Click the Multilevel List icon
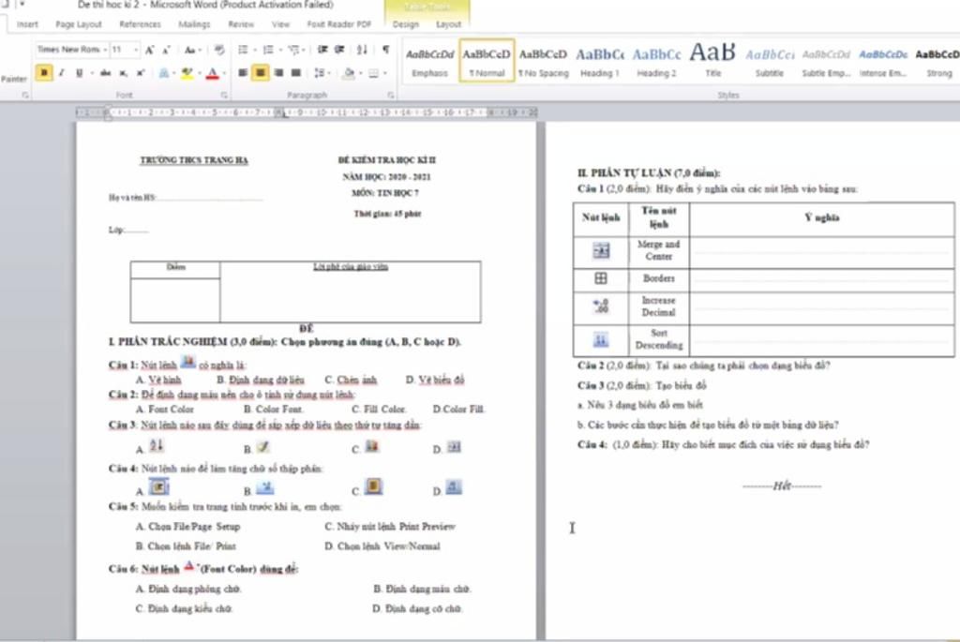The height and width of the screenshot is (642, 960). click(293, 51)
